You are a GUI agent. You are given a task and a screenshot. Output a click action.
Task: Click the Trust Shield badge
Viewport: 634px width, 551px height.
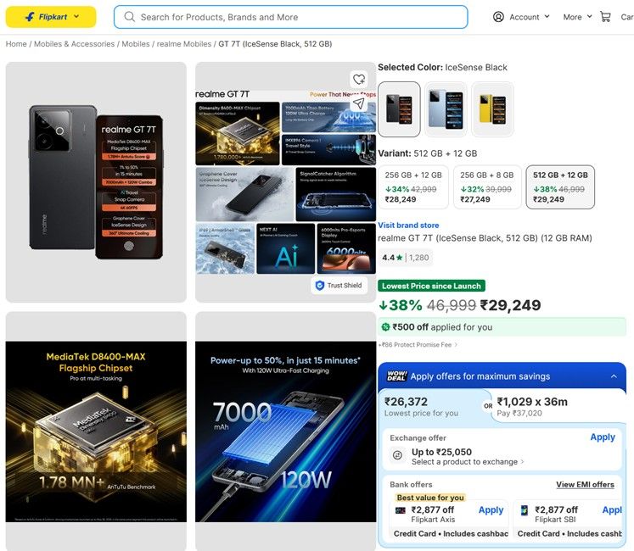click(339, 285)
